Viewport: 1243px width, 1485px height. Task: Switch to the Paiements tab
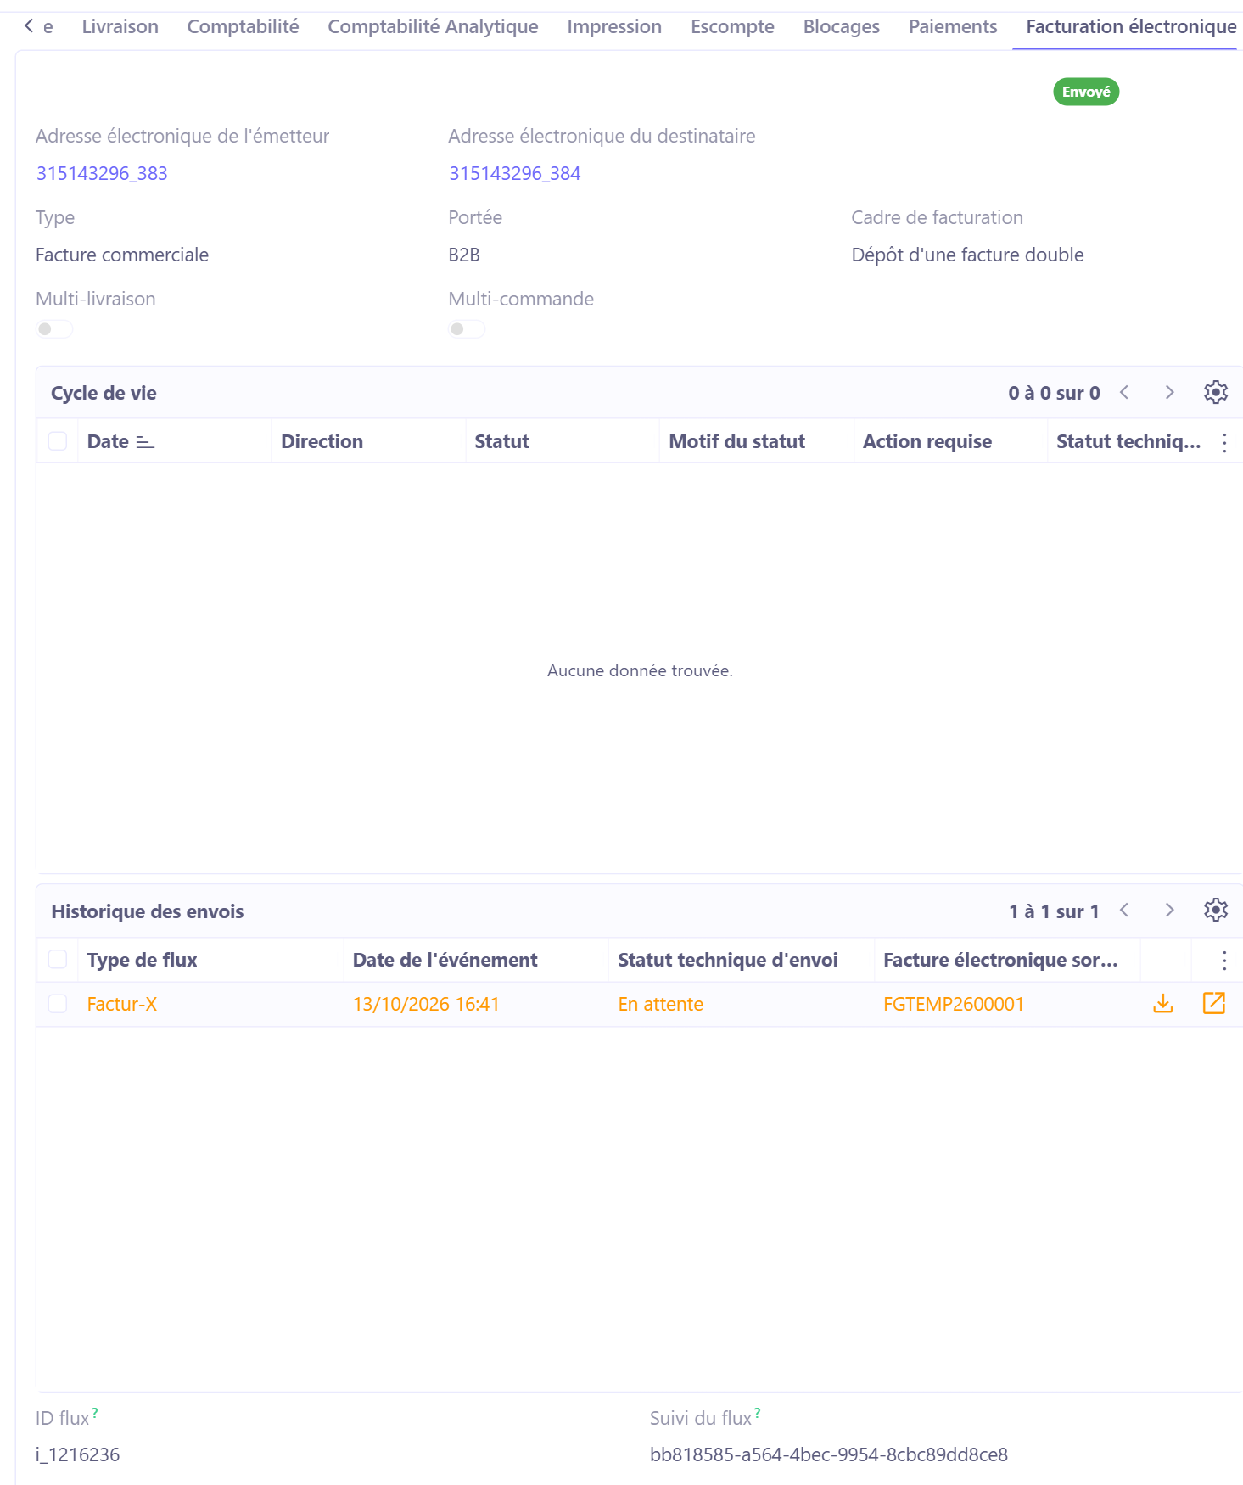point(953,27)
